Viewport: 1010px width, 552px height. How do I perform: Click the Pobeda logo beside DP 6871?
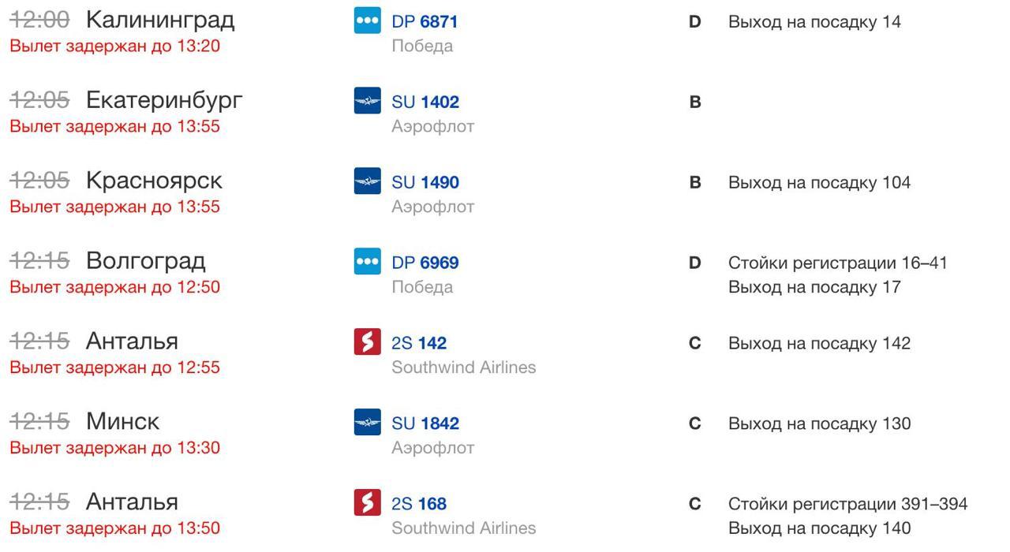[x=368, y=21]
